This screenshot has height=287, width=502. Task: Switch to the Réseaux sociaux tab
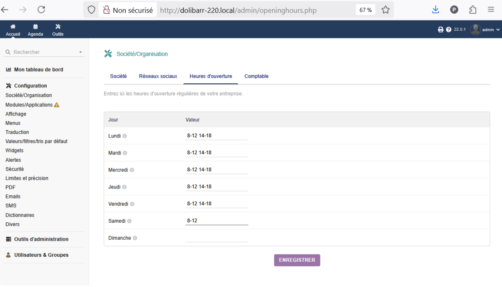pos(158,76)
